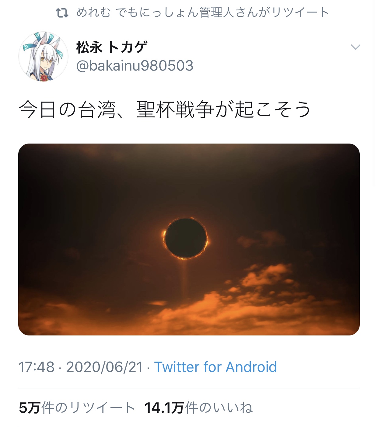Viewport: 378px width, 427px height.
Task: Click the 2020/06/21 date
Action: click(x=105, y=367)
